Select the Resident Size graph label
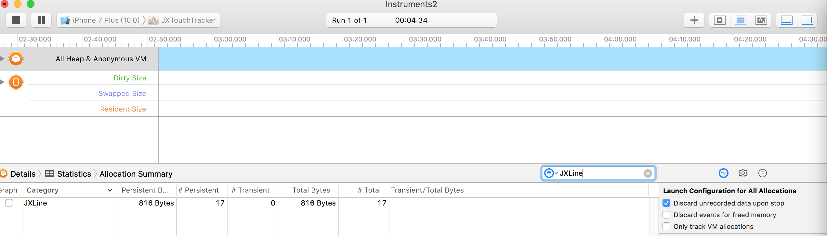827x236 pixels. pyautogui.click(x=123, y=109)
